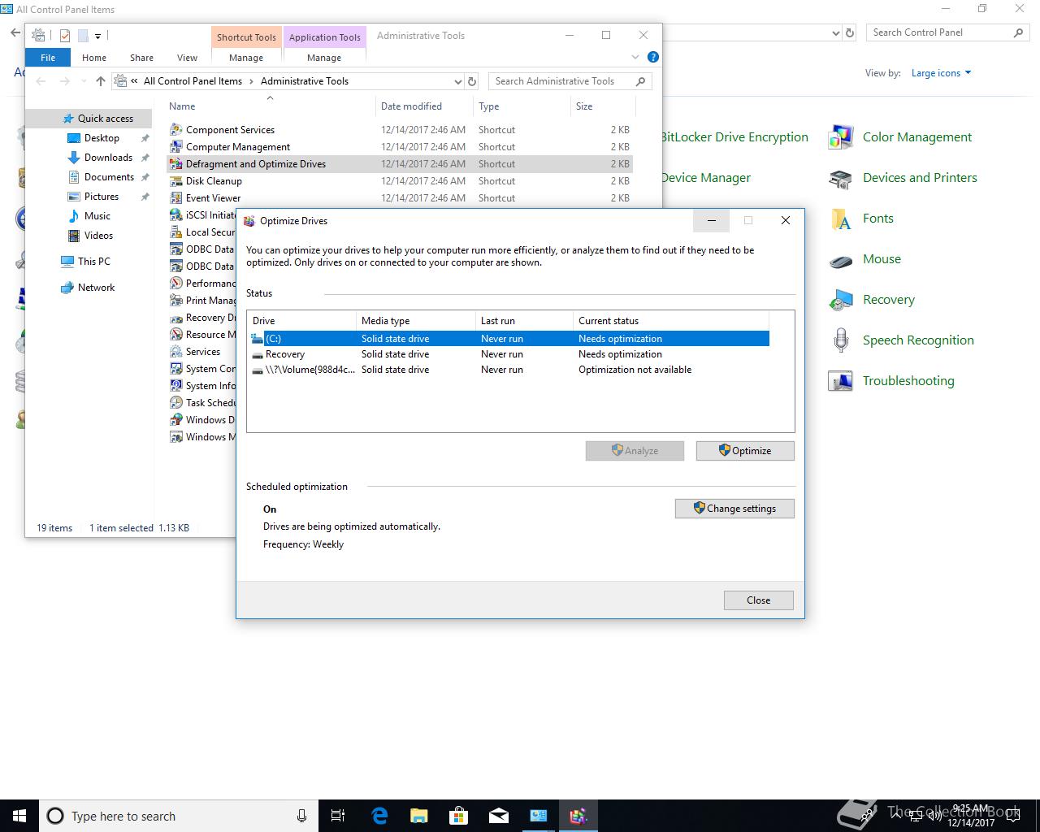Refresh the Administrative Tools folder view
This screenshot has height=832, width=1040.
point(472,81)
